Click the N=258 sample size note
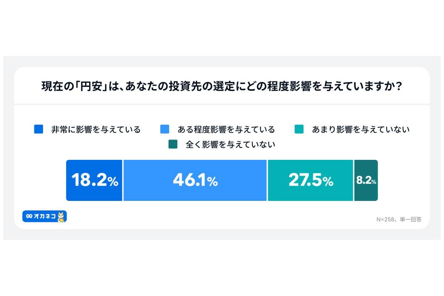 click(x=385, y=219)
